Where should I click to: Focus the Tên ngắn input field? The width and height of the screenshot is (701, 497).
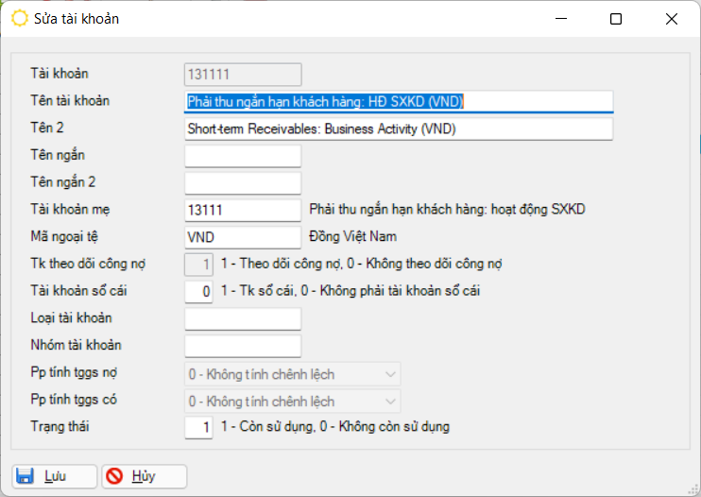coord(242,156)
